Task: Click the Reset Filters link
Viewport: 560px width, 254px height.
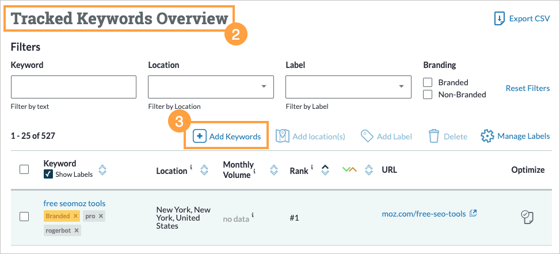Action: click(527, 88)
